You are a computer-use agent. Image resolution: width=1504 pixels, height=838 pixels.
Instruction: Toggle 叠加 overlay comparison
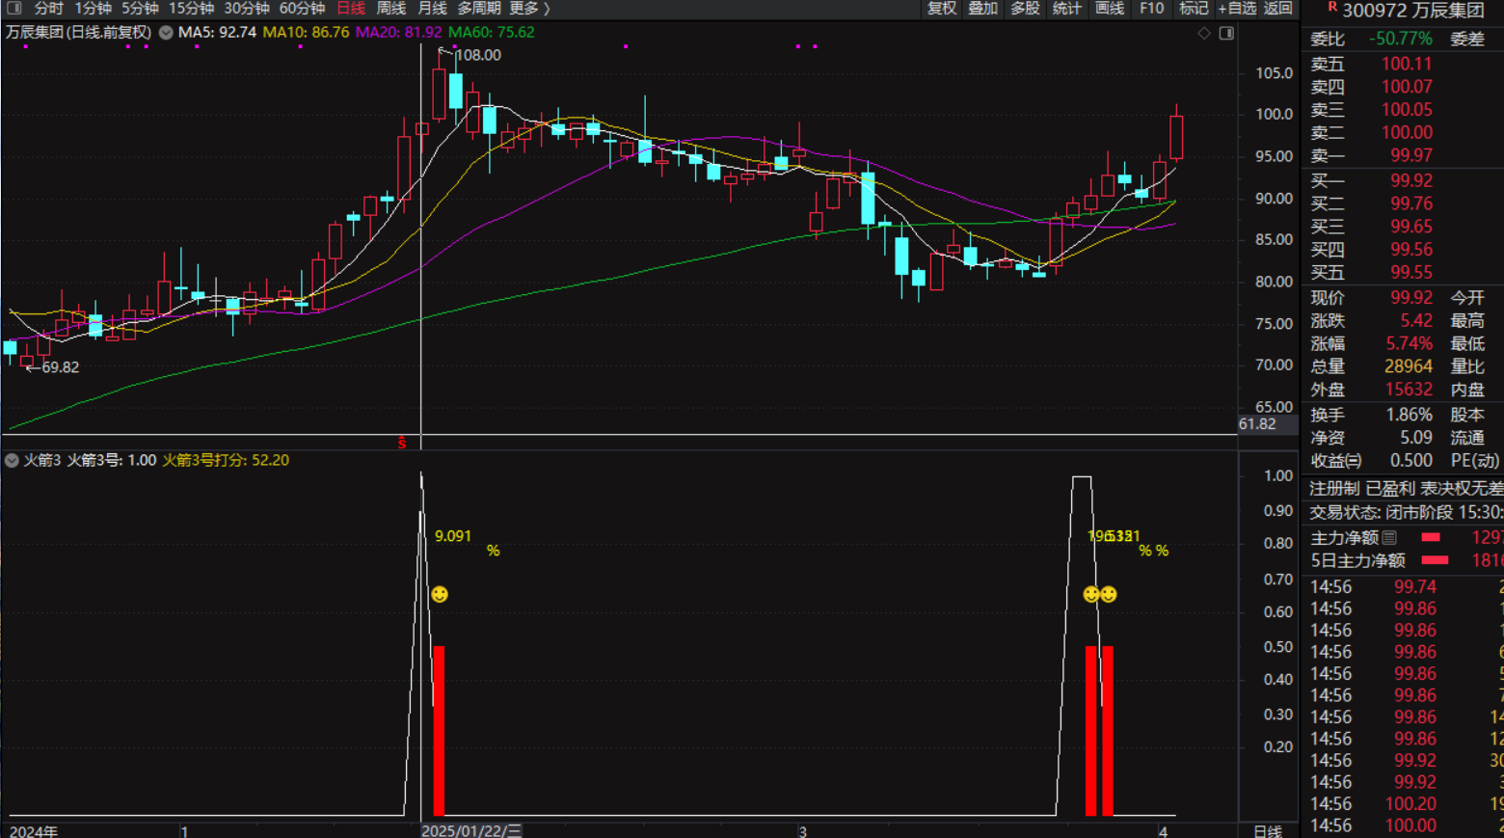(982, 9)
